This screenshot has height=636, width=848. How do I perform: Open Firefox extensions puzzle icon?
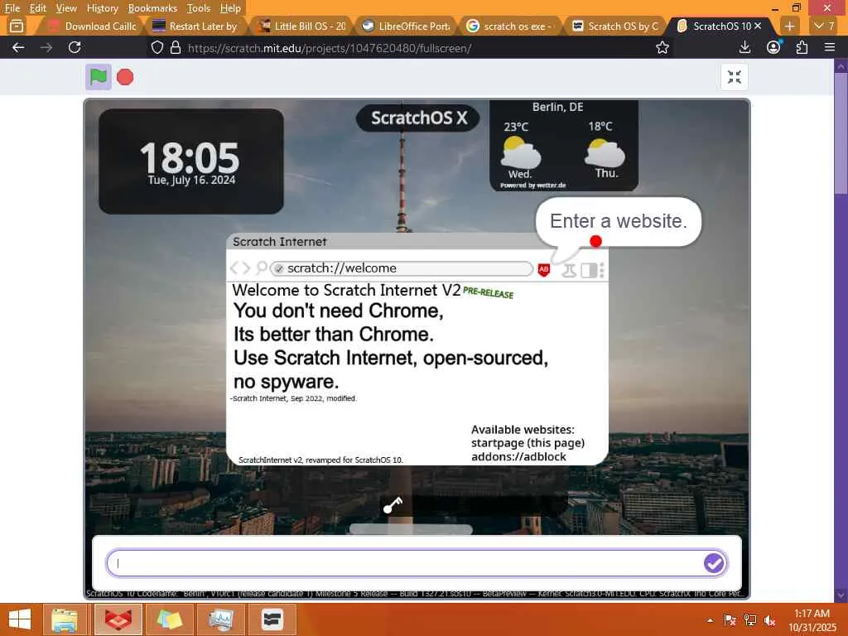tap(802, 47)
